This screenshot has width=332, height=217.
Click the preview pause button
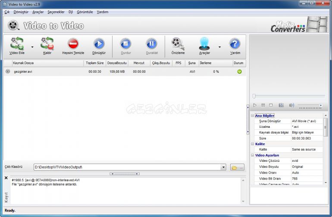[263, 105]
